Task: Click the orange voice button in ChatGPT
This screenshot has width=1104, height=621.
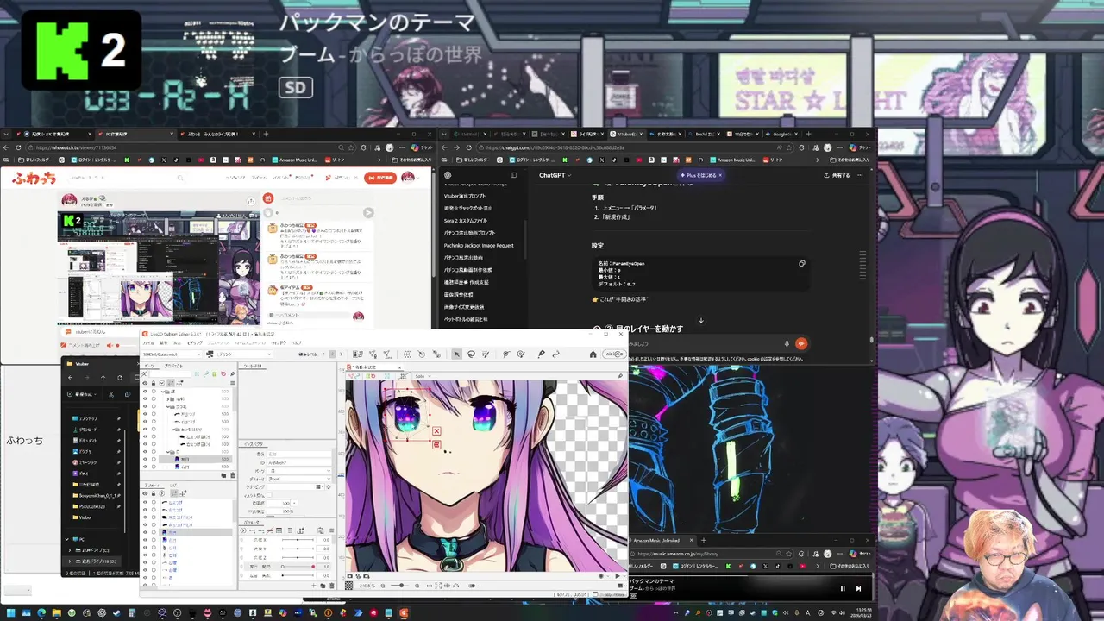Action: pyautogui.click(x=801, y=343)
